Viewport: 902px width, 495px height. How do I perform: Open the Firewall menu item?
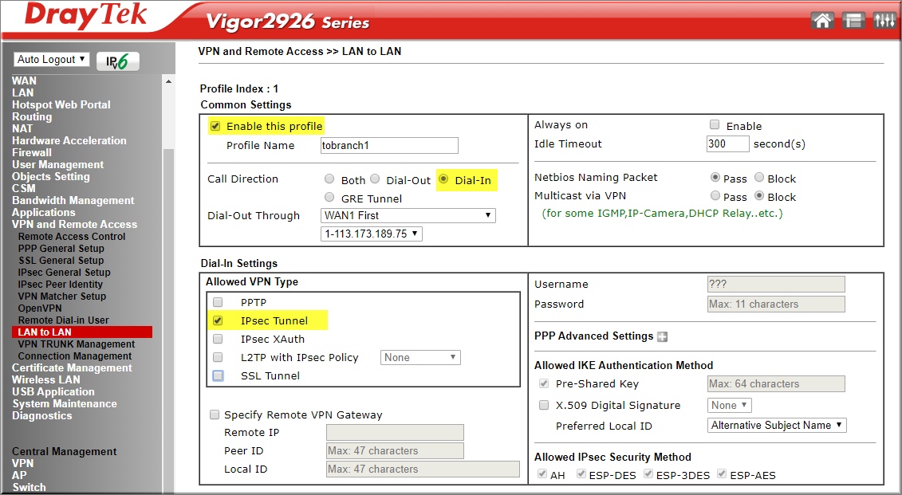point(32,152)
